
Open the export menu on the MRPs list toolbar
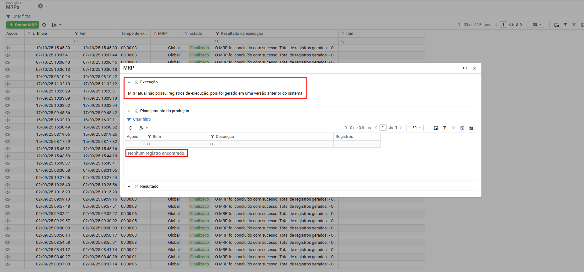[56, 25]
